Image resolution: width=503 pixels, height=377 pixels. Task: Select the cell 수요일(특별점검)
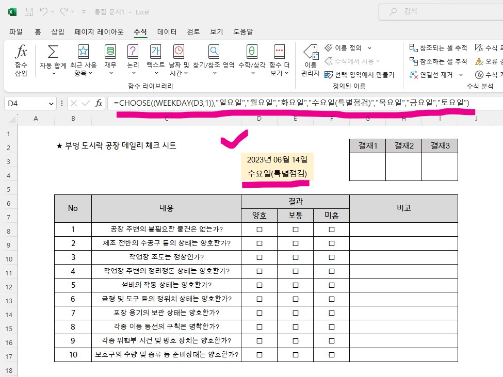click(277, 173)
